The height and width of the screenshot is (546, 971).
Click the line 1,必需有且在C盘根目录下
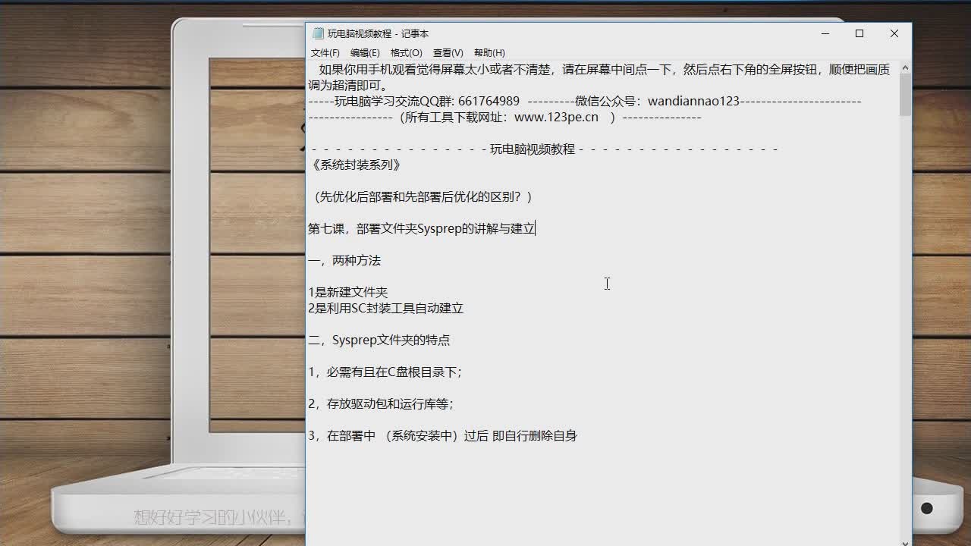(385, 372)
